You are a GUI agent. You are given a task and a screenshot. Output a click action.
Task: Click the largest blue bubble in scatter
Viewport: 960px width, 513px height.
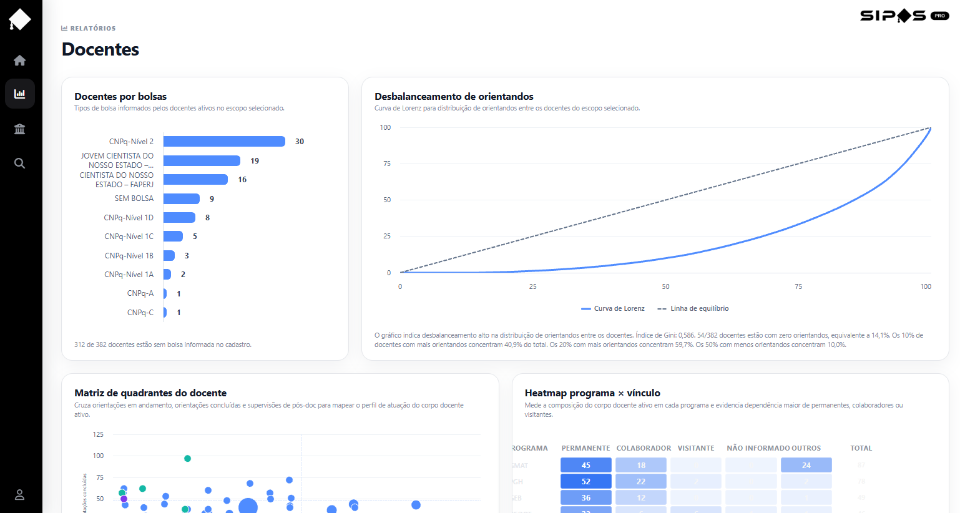(x=248, y=507)
